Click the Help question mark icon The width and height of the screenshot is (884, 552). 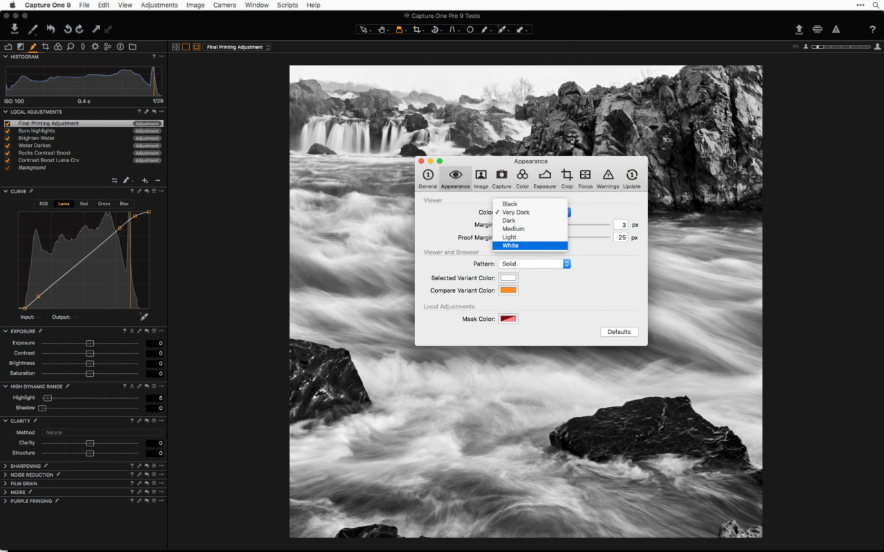click(x=872, y=30)
